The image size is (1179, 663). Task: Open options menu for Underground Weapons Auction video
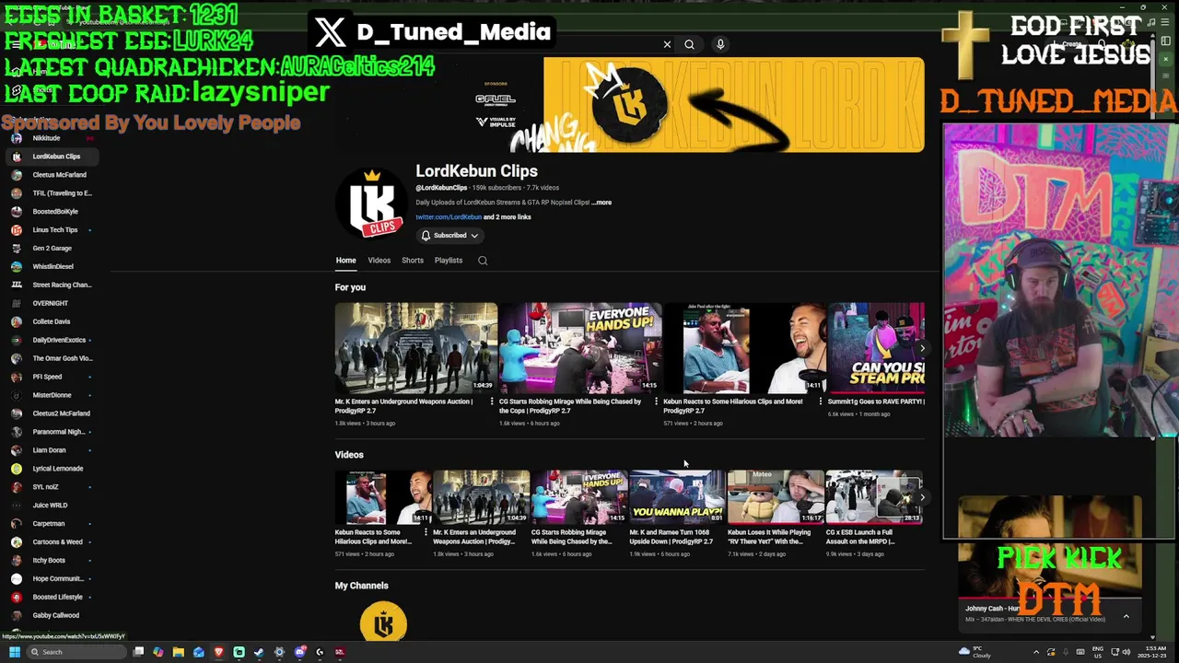coord(492,401)
